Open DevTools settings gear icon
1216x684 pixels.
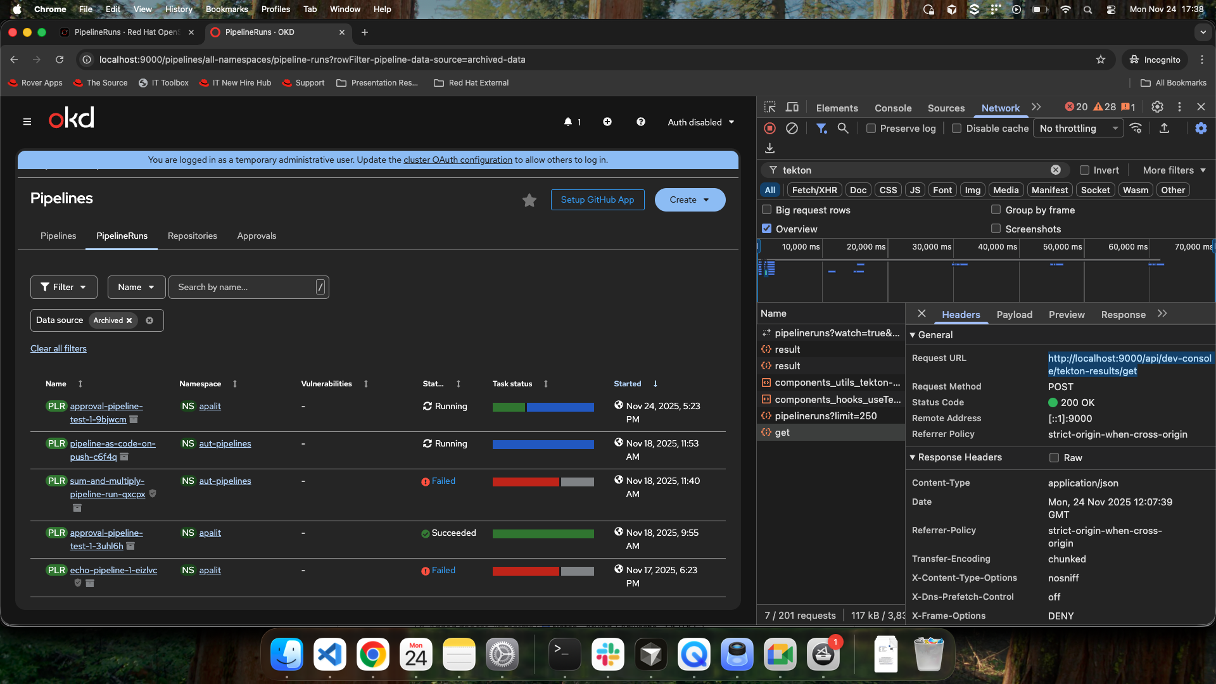1157,107
